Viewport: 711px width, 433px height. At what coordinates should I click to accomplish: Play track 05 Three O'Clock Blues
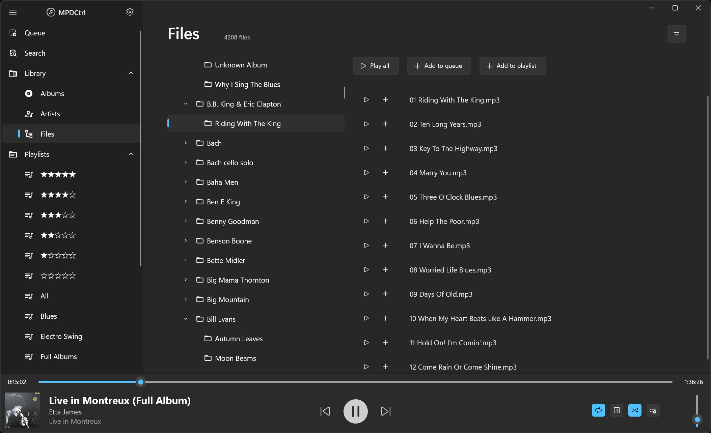click(366, 197)
